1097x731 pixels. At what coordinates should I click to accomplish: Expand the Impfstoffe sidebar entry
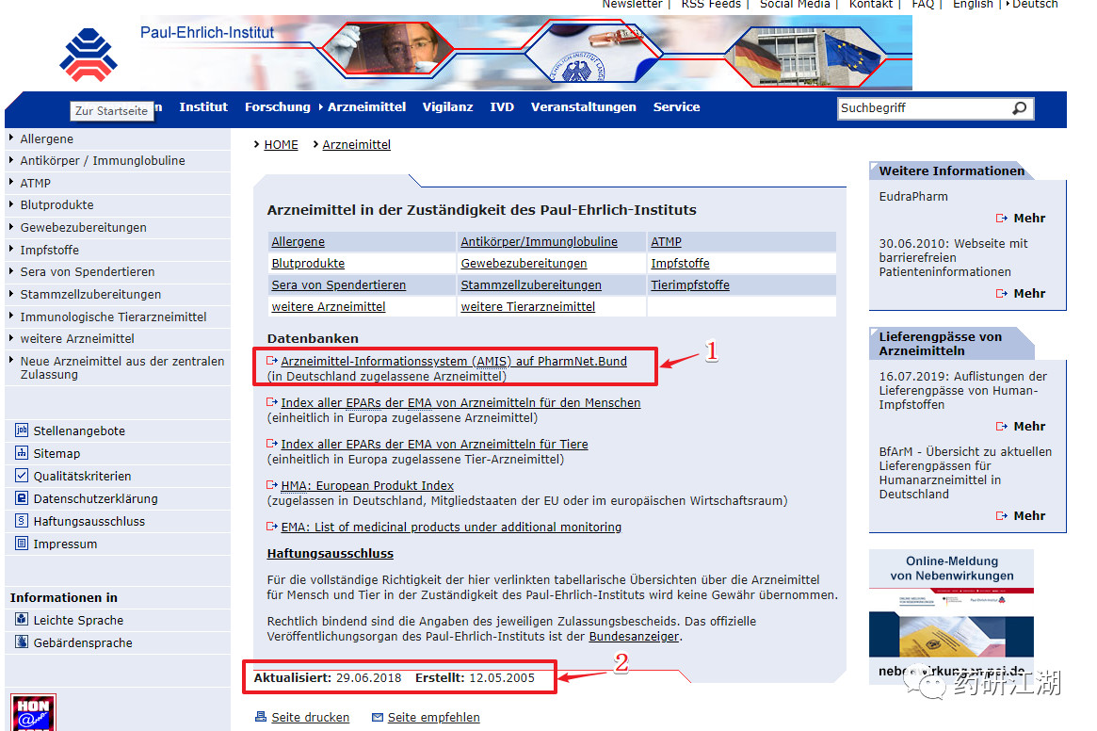tap(49, 250)
